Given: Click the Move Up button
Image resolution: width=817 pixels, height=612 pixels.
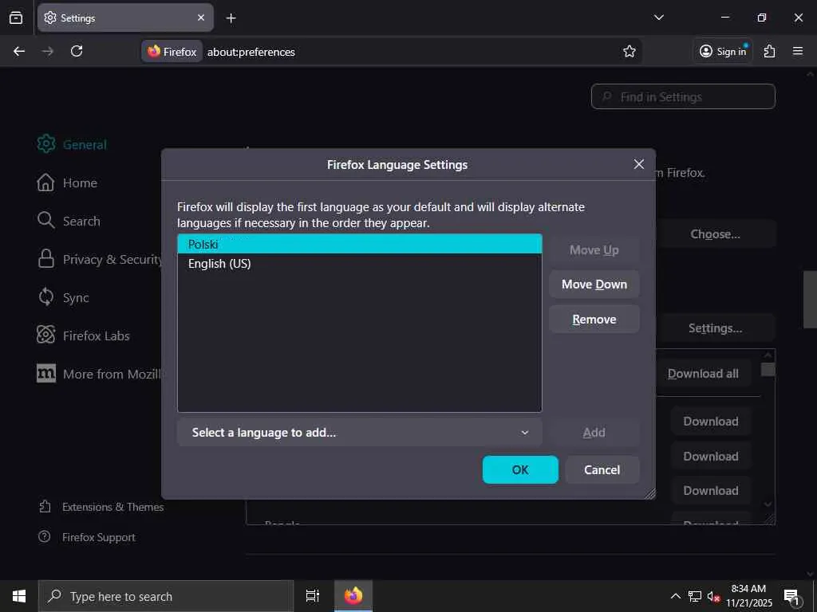Looking at the screenshot, I should 594,250.
